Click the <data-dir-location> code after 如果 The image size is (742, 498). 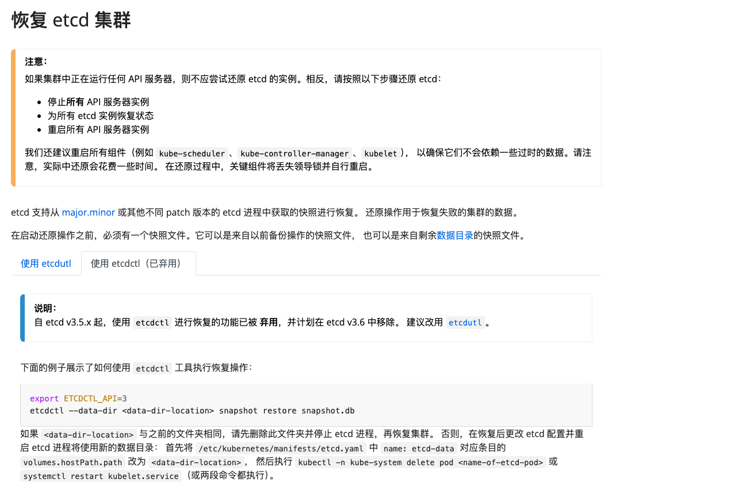(x=89, y=435)
